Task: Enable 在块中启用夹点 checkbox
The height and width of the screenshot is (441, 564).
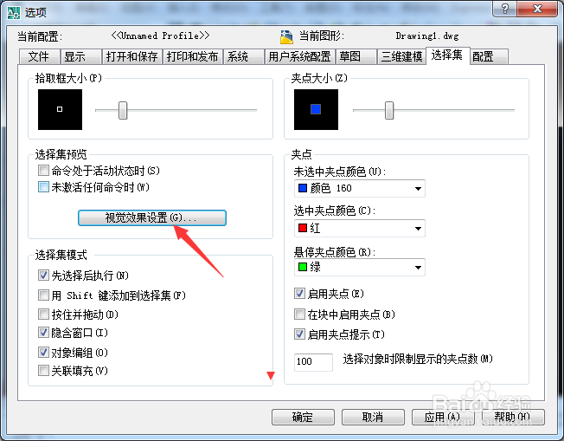Action: click(x=299, y=315)
